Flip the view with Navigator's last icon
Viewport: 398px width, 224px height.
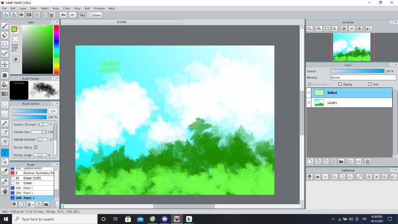[369, 29]
